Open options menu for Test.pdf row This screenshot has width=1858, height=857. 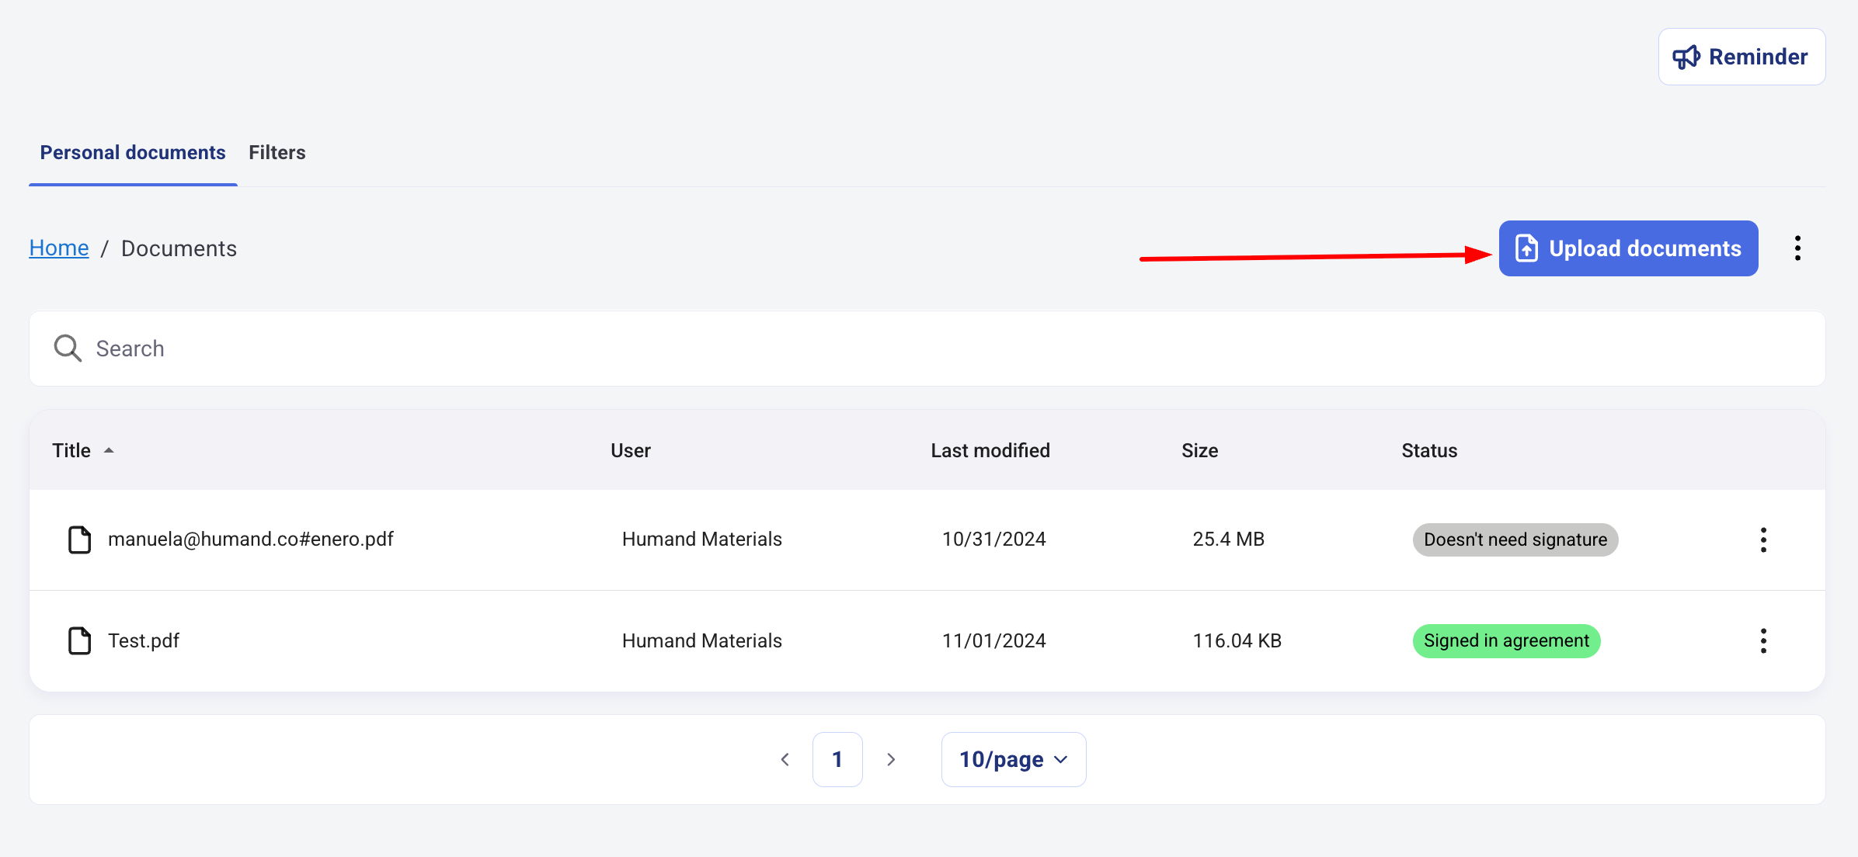(1763, 641)
